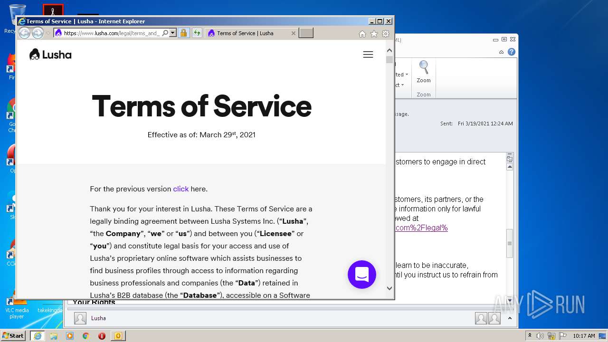
Task: Open the Lusha hamburger menu
Action: click(368, 55)
